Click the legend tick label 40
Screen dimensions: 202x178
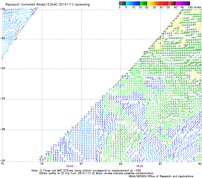176,7
